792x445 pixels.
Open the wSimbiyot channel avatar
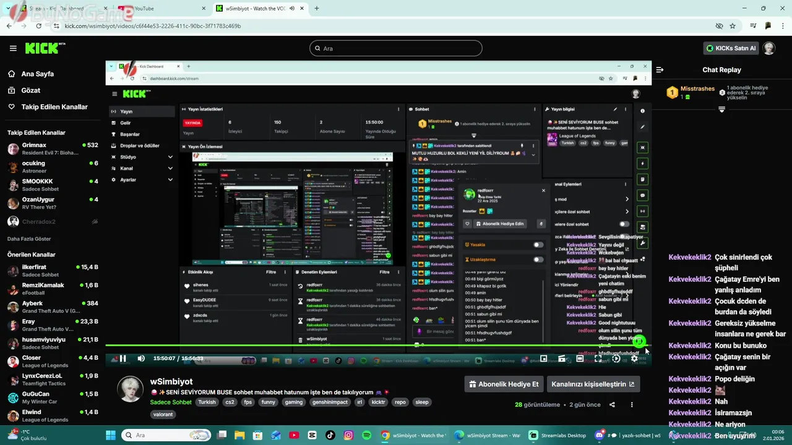[x=131, y=388]
